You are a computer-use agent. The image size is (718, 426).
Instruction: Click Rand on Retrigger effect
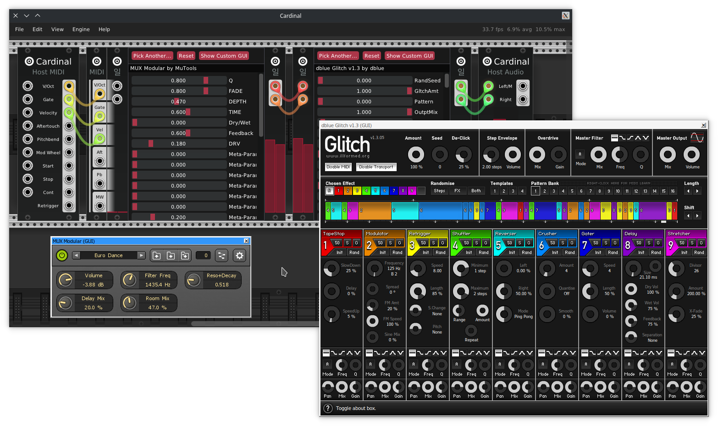click(441, 253)
